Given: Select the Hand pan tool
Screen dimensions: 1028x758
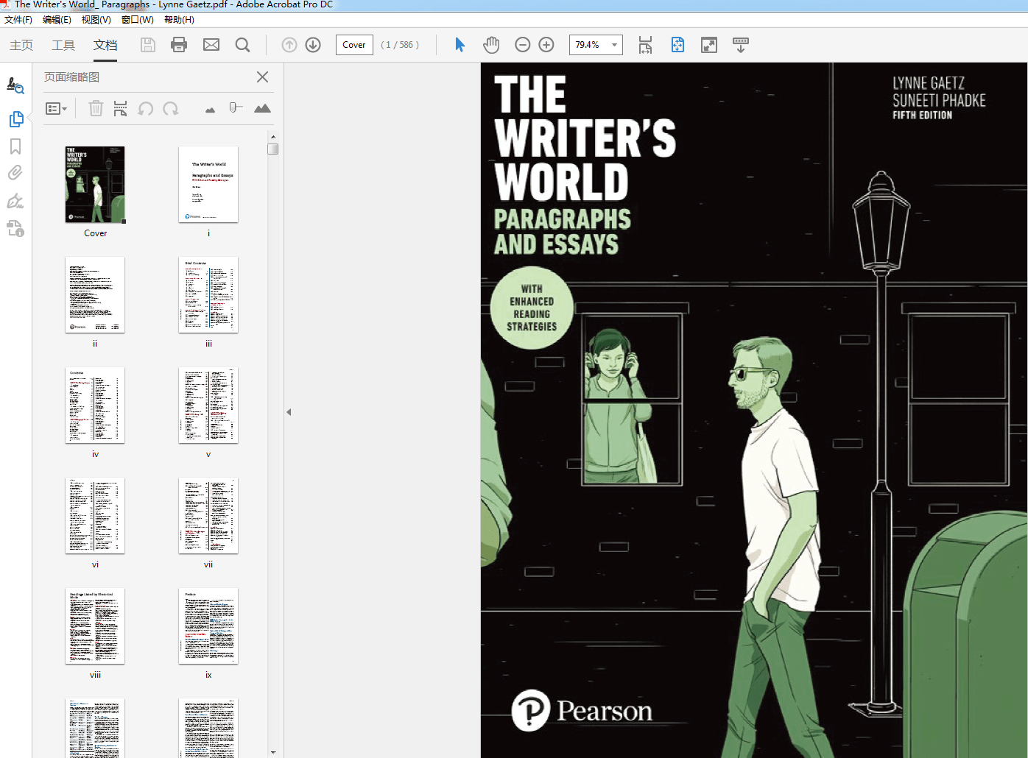Looking at the screenshot, I should click(491, 45).
